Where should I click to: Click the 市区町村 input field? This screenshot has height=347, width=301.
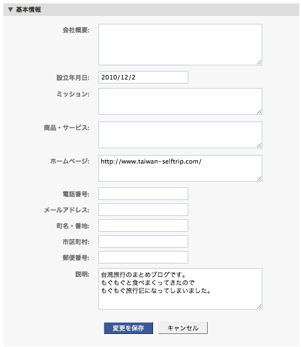(143, 241)
